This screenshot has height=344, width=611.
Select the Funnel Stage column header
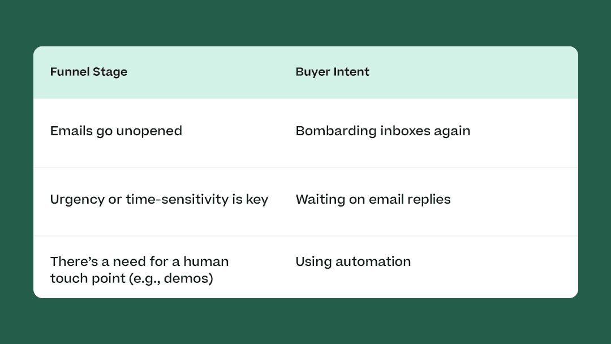[x=89, y=72]
